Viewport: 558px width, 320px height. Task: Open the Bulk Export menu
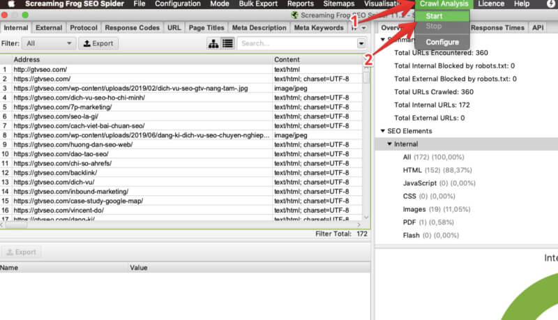pyautogui.click(x=258, y=4)
